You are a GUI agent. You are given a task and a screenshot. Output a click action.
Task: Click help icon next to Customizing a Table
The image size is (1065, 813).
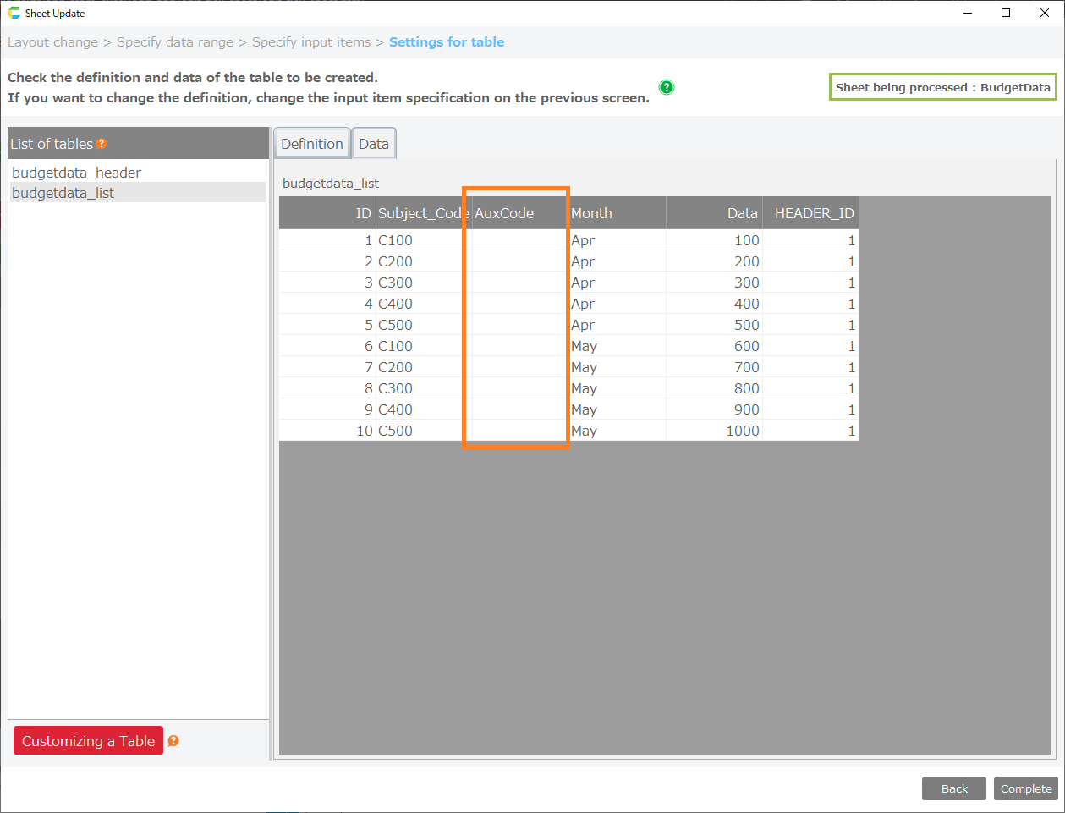[173, 741]
